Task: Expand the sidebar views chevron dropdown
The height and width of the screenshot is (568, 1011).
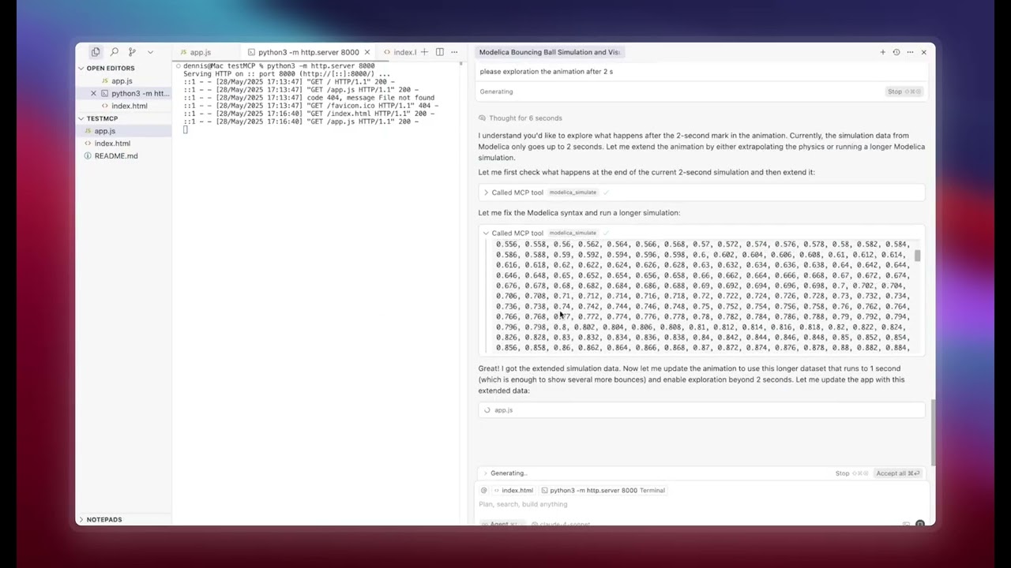Action: coord(150,52)
